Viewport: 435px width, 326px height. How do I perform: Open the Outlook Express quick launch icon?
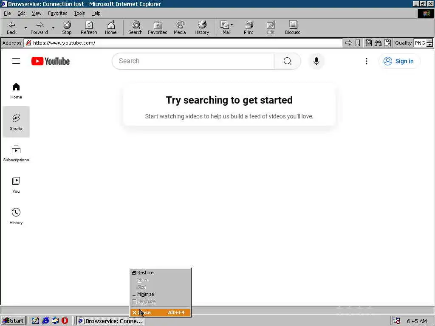pyautogui.click(x=55, y=321)
